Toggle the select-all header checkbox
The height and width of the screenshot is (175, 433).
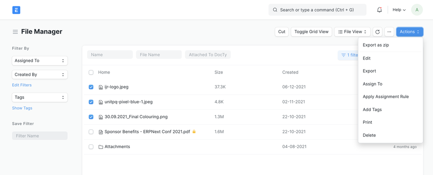point(91,72)
